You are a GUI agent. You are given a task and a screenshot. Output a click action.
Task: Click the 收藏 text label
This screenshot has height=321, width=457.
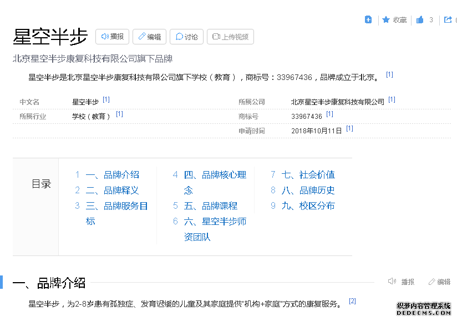399,20
